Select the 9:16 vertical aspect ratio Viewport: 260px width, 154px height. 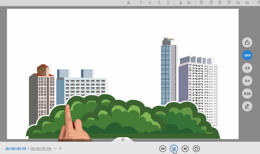pos(247,94)
